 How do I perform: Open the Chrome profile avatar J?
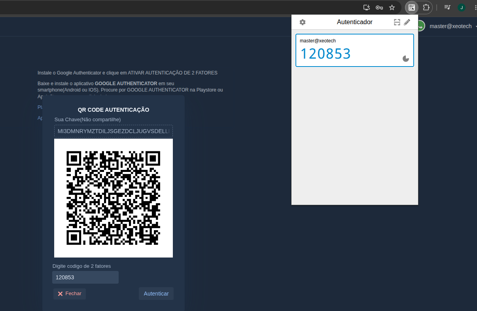(x=462, y=7)
